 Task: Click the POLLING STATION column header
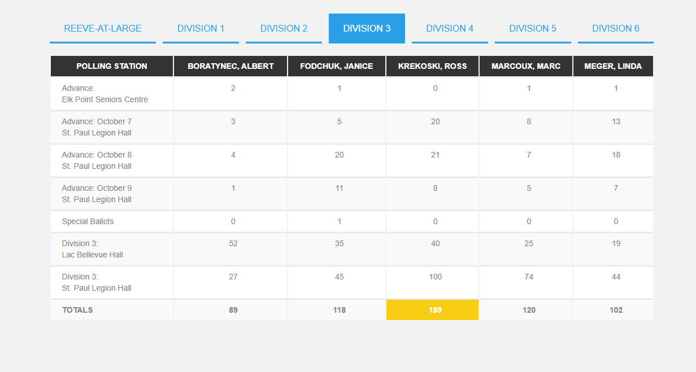[x=112, y=66]
